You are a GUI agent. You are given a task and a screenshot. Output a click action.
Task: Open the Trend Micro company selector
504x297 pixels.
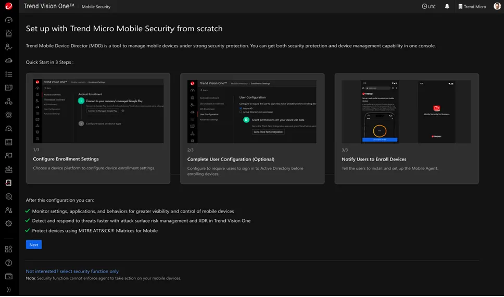point(472,6)
